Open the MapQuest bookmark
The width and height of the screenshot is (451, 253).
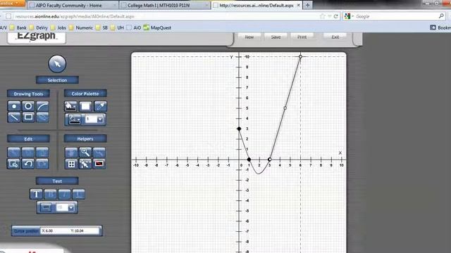(157, 28)
